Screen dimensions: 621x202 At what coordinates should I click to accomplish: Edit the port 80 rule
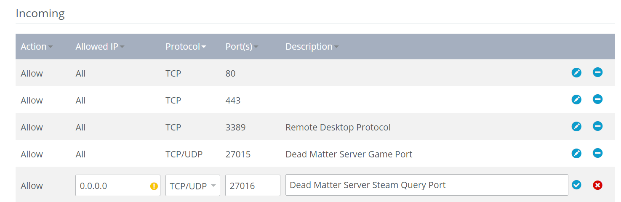point(576,73)
